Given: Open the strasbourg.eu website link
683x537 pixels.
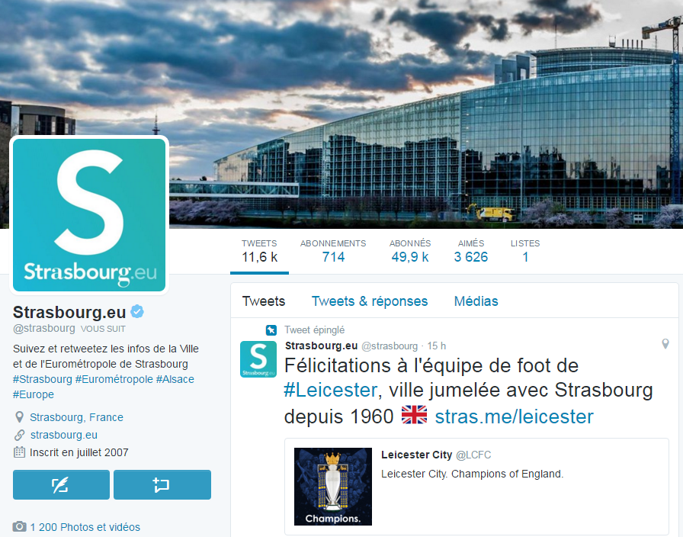Looking at the screenshot, I should [64, 435].
